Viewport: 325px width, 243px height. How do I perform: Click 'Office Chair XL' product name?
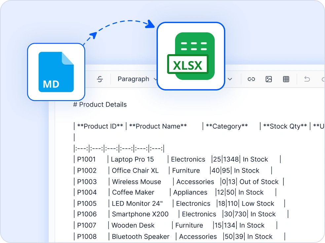tap(135, 170)
